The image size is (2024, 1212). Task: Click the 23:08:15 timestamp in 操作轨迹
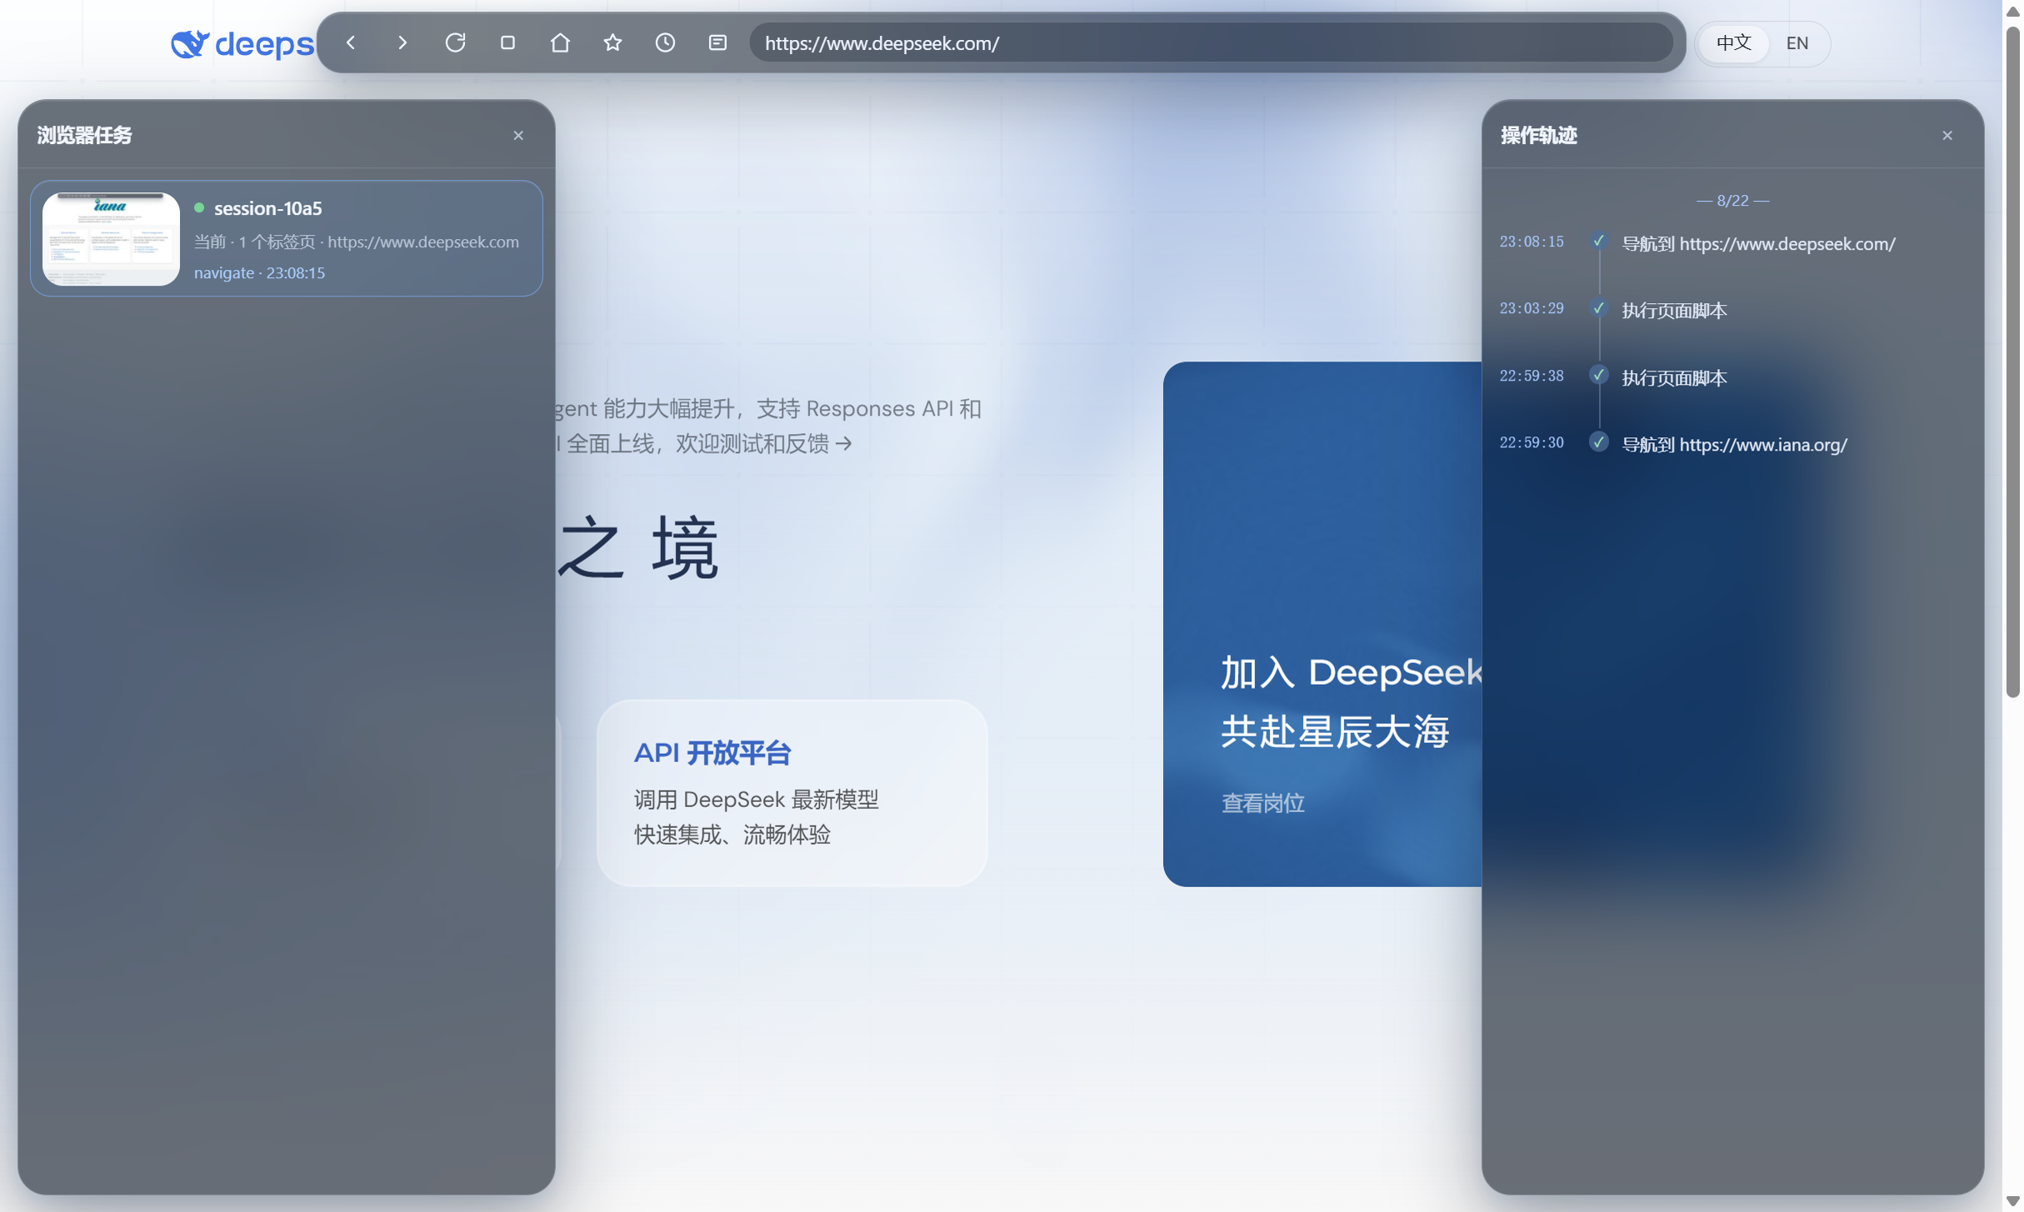1531,242
